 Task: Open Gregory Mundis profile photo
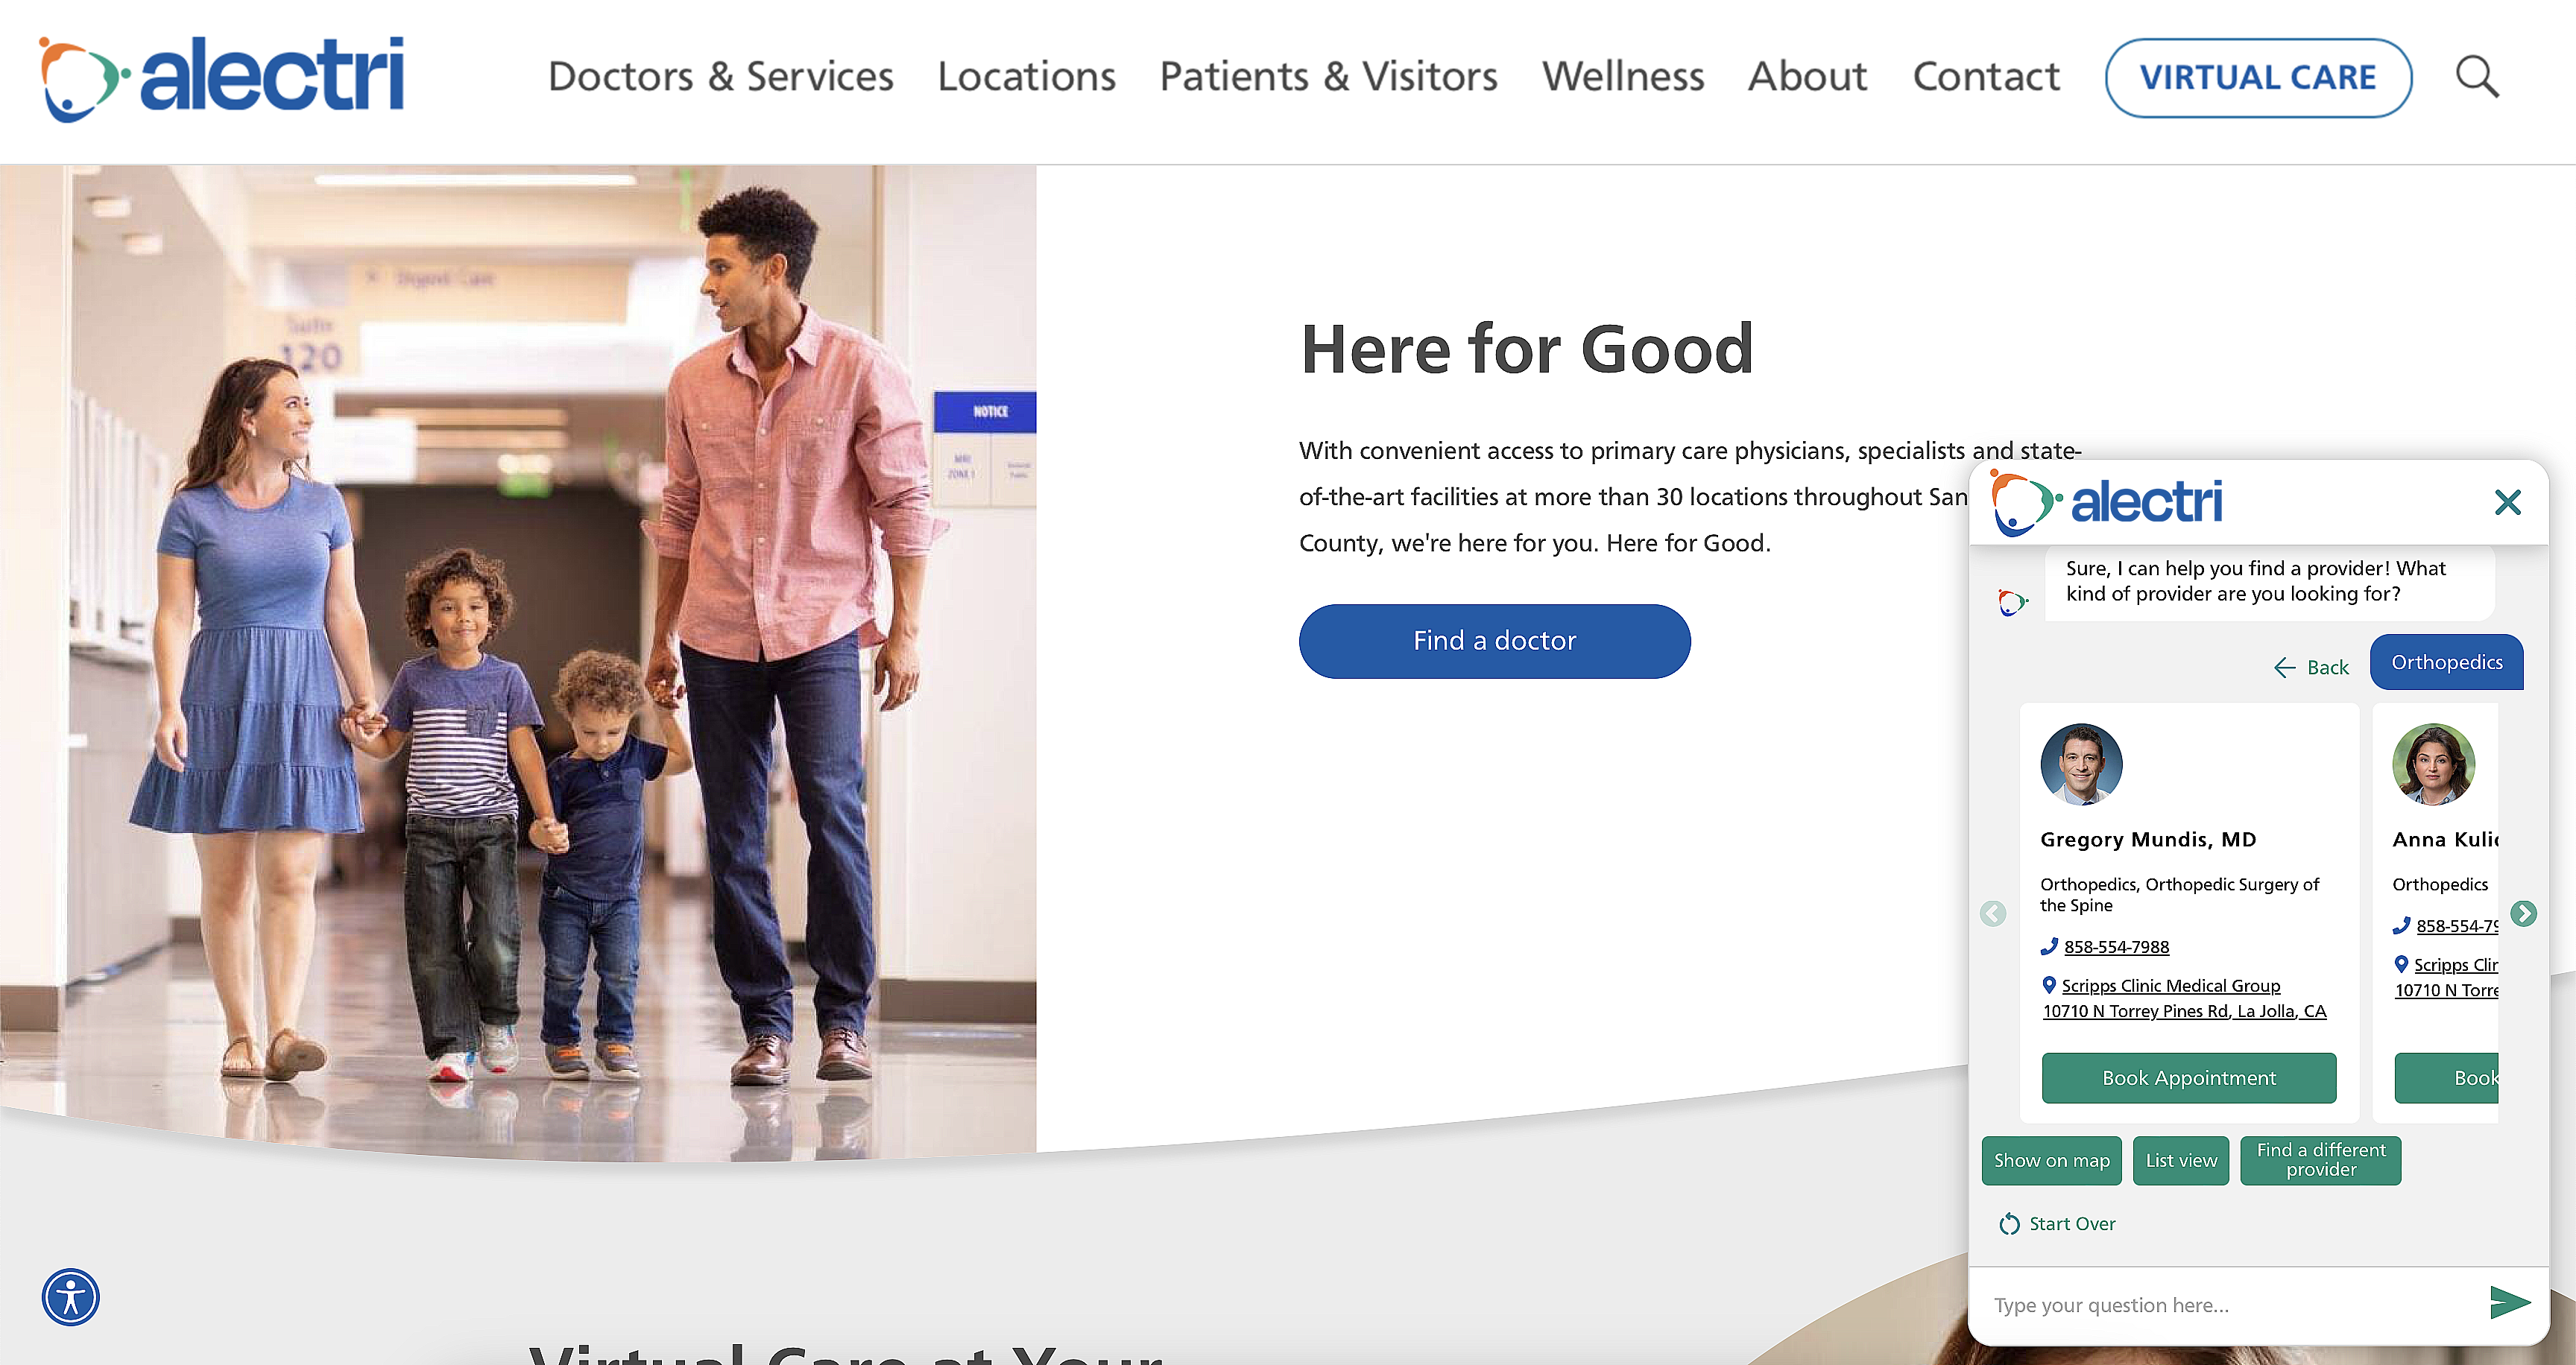(x=2081, y=764)
